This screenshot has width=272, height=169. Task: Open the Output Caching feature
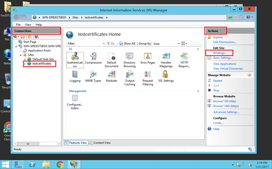[x=130, y=78]
